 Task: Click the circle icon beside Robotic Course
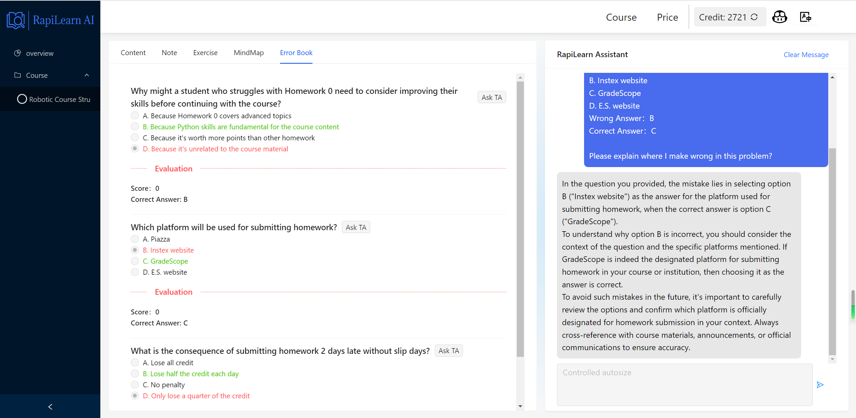coord(22,99)
